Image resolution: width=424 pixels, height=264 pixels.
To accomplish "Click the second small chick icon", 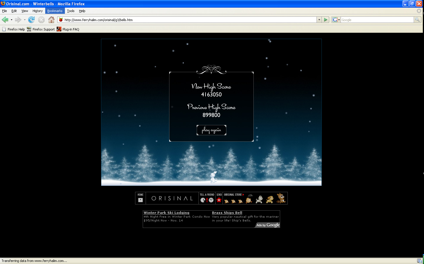I will [233, 201].
